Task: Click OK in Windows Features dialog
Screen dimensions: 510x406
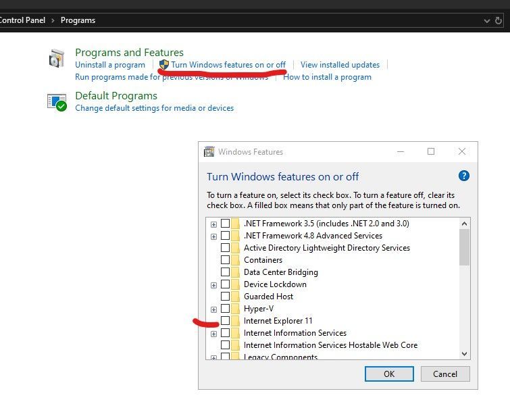Action: pos(389,374)
